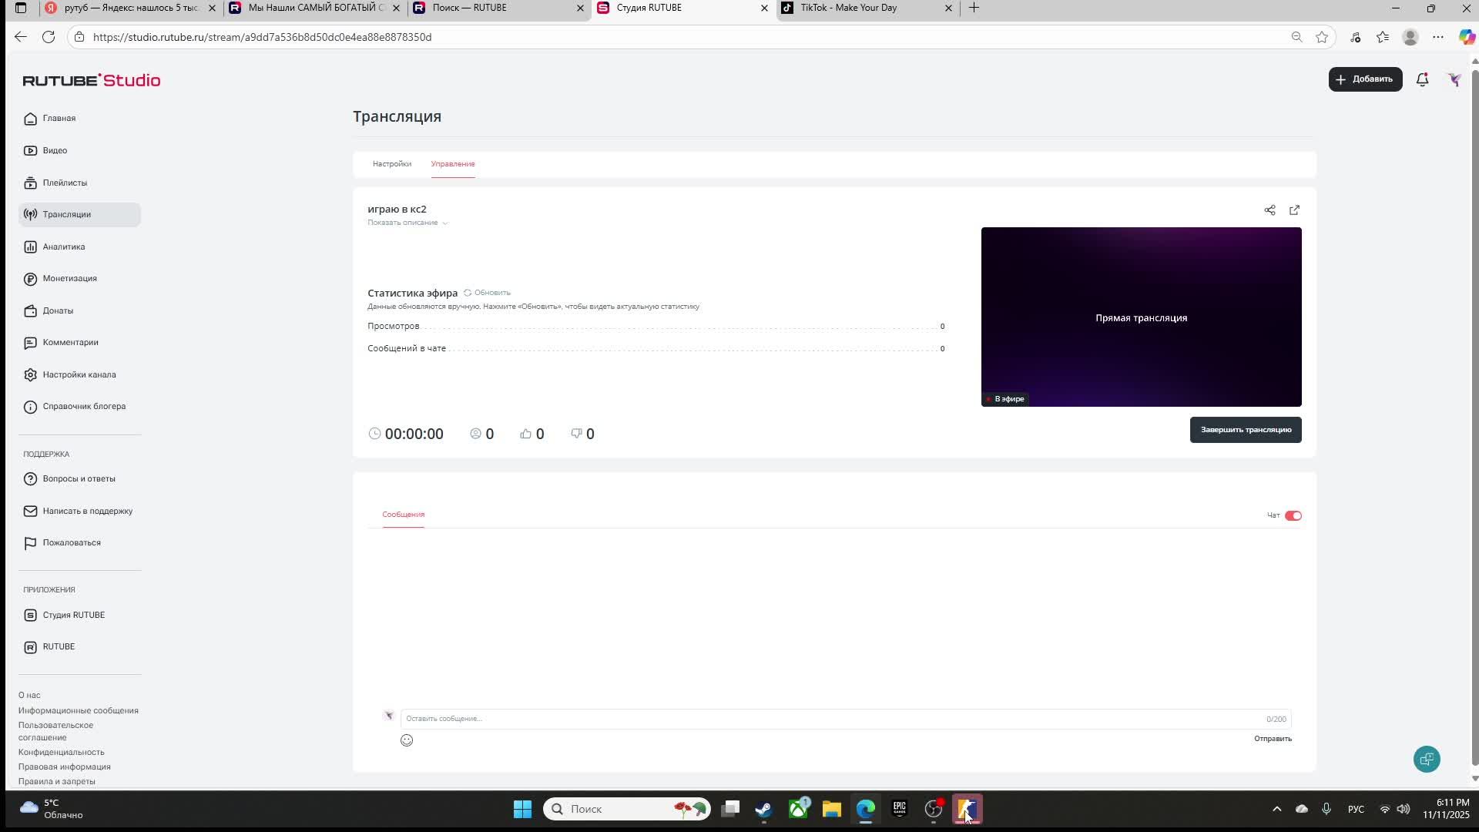Click the emoji smiley icon in chat
The image size is (1479, 832).
click(x=407, y=740)
